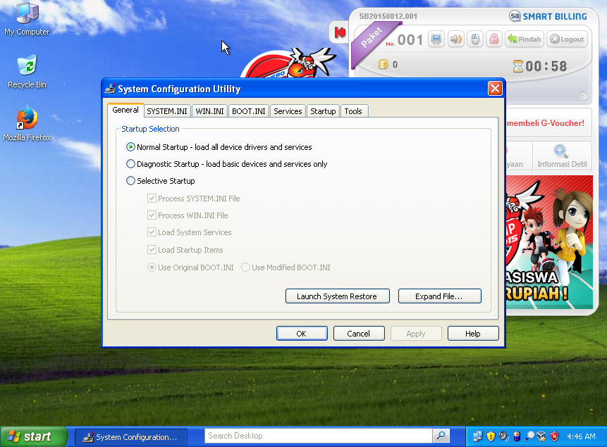607x447 pixels.
Task: Select the Use Modified BOOT.INI radio button
Action: point(245,267)
